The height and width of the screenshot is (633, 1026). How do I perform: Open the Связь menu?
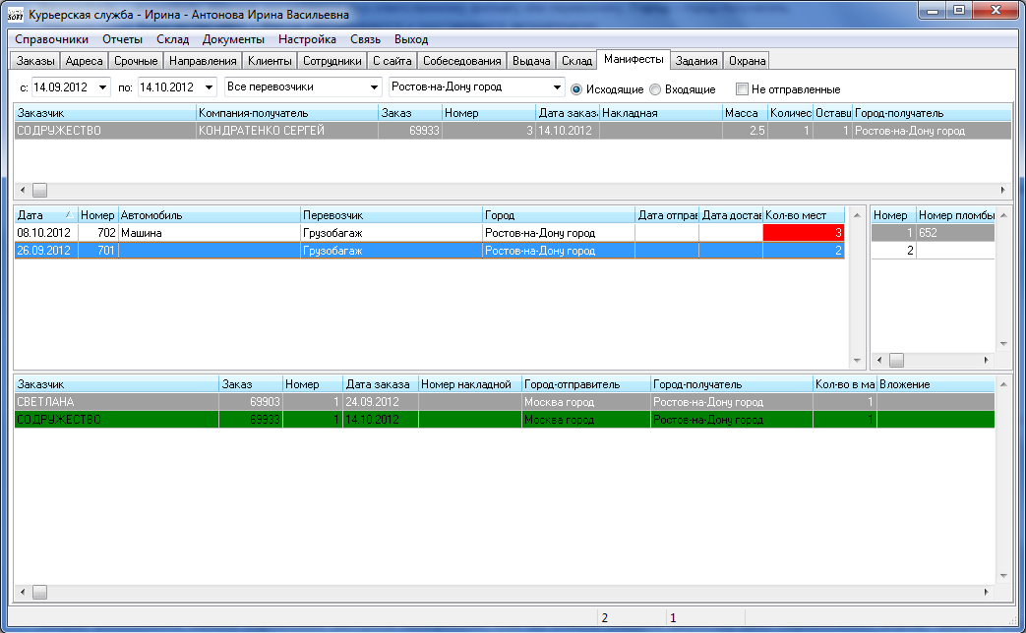tap(365, 39)
